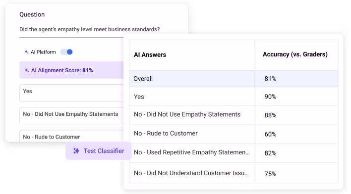Select the No - Rude to Customer answer field

[x=71, y=136]
